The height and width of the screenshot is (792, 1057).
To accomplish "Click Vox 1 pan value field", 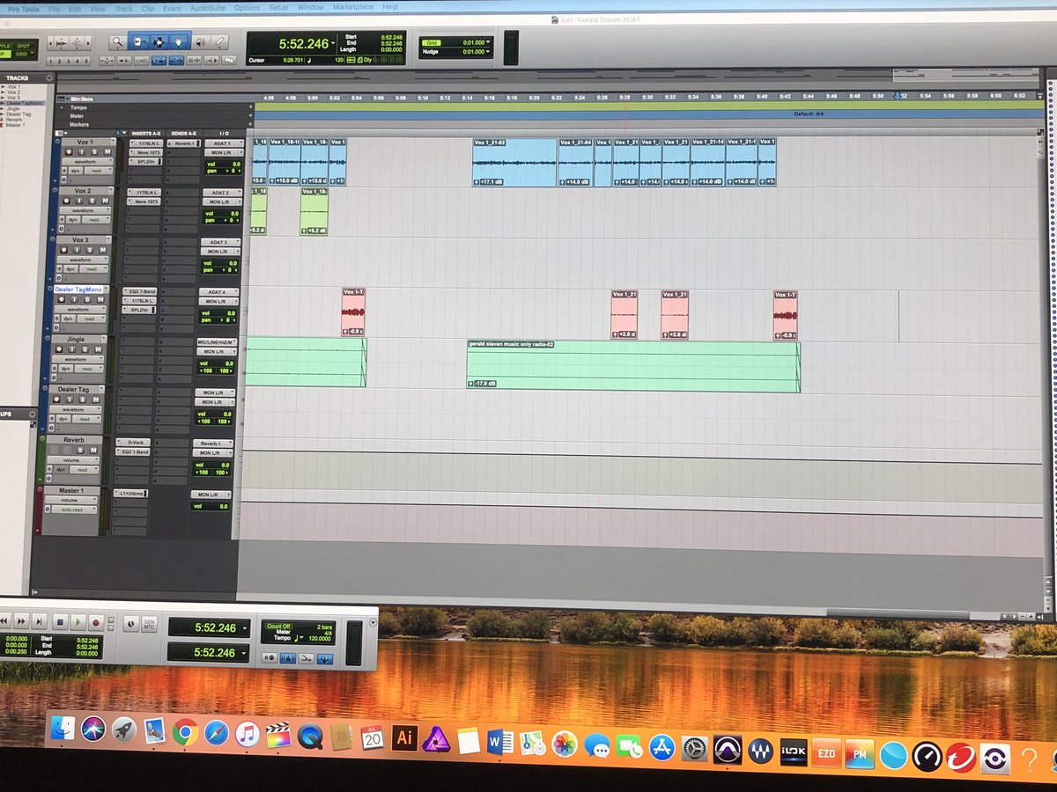I will [224, 171].
